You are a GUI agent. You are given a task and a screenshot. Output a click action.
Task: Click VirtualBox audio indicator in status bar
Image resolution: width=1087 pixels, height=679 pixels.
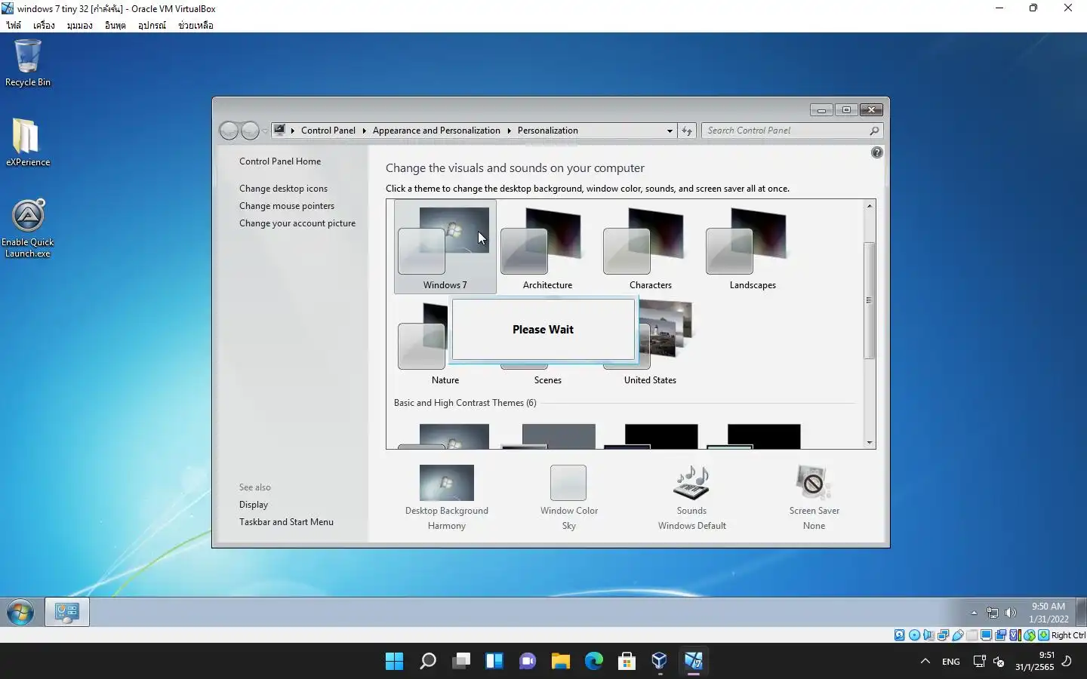(928, 635)
